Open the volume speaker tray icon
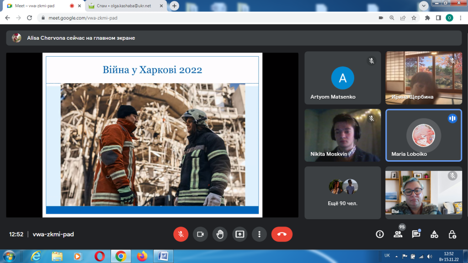The width and height of the screenshot is (468, 263). point(430,257)
